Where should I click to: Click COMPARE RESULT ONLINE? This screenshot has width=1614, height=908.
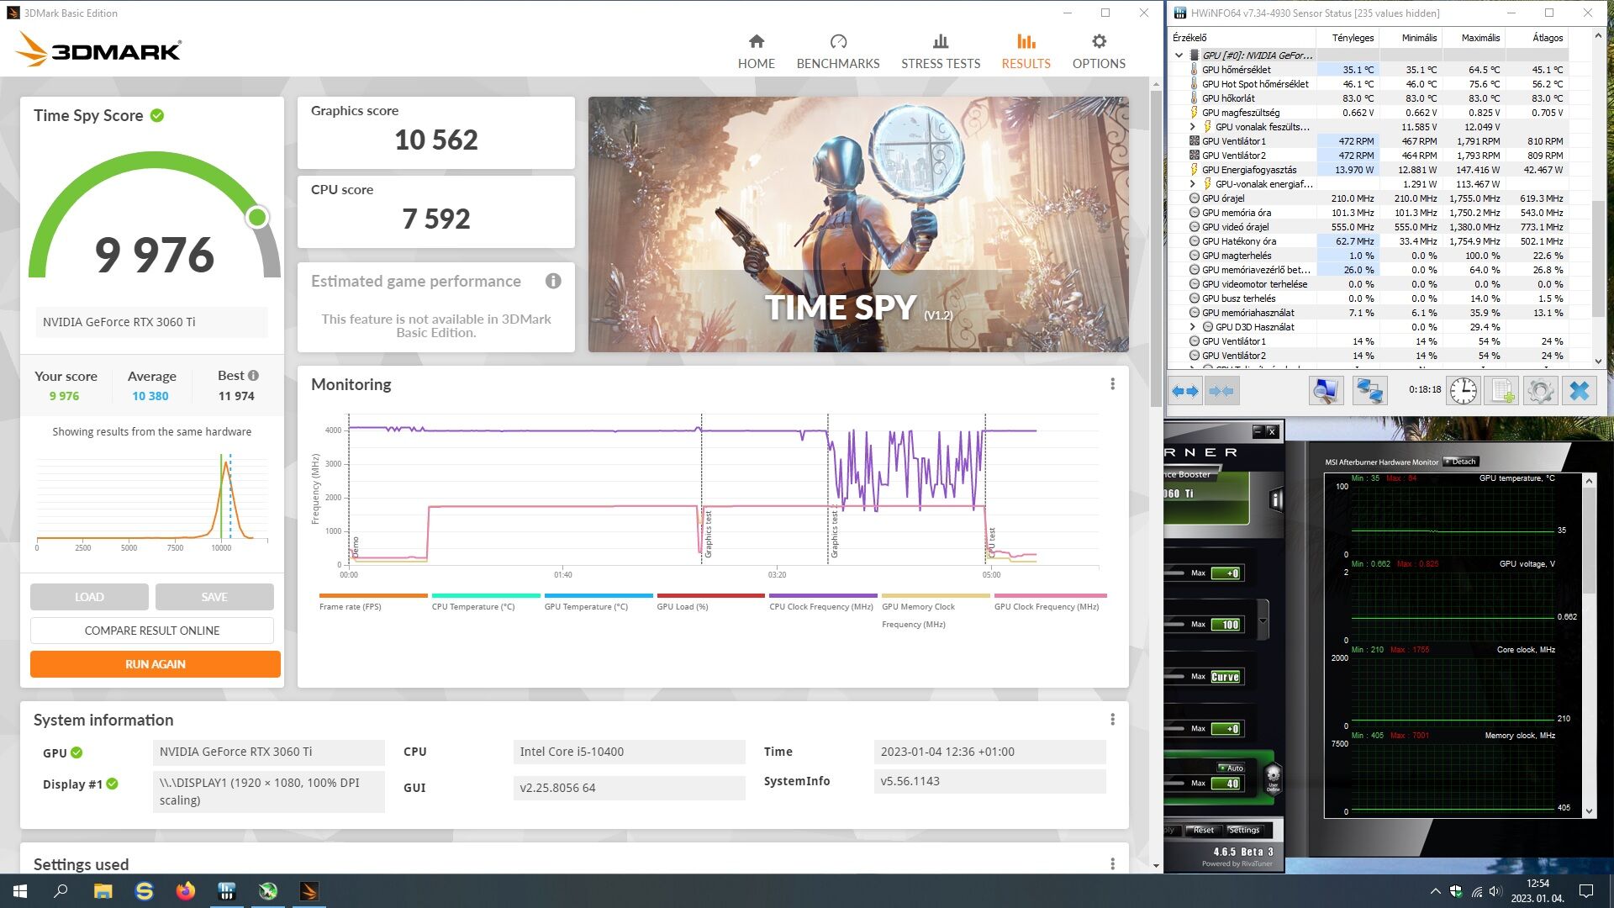click(152, 631)
